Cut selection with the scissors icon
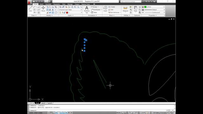Image resolution: width=203 pixels, height=114 pixels. (140, 7)
